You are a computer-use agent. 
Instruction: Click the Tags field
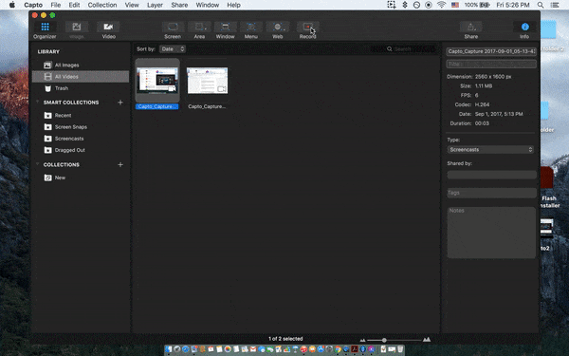coord(491,193)
